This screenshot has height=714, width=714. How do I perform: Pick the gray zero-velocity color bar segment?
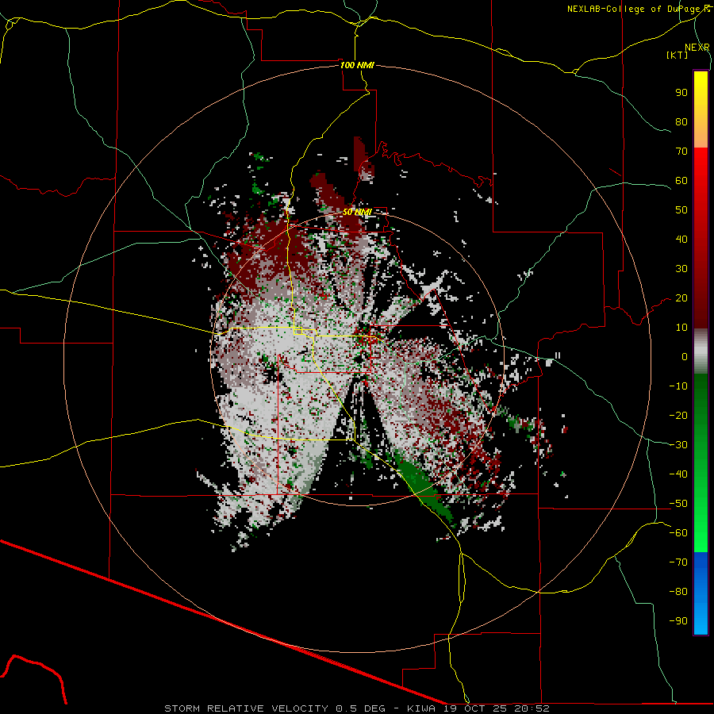tap(701, 351)
